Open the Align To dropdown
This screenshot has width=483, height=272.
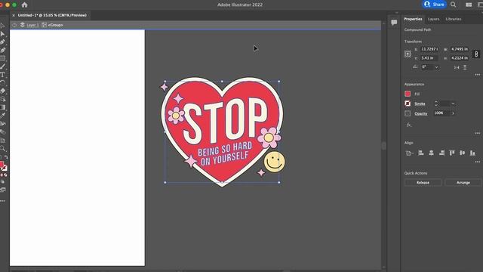pos(409,153)
